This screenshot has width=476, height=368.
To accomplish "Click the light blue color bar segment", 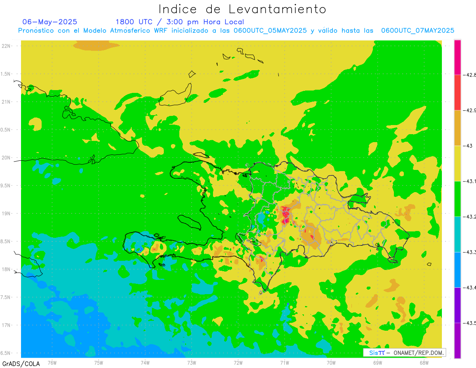I will [457, 270].
